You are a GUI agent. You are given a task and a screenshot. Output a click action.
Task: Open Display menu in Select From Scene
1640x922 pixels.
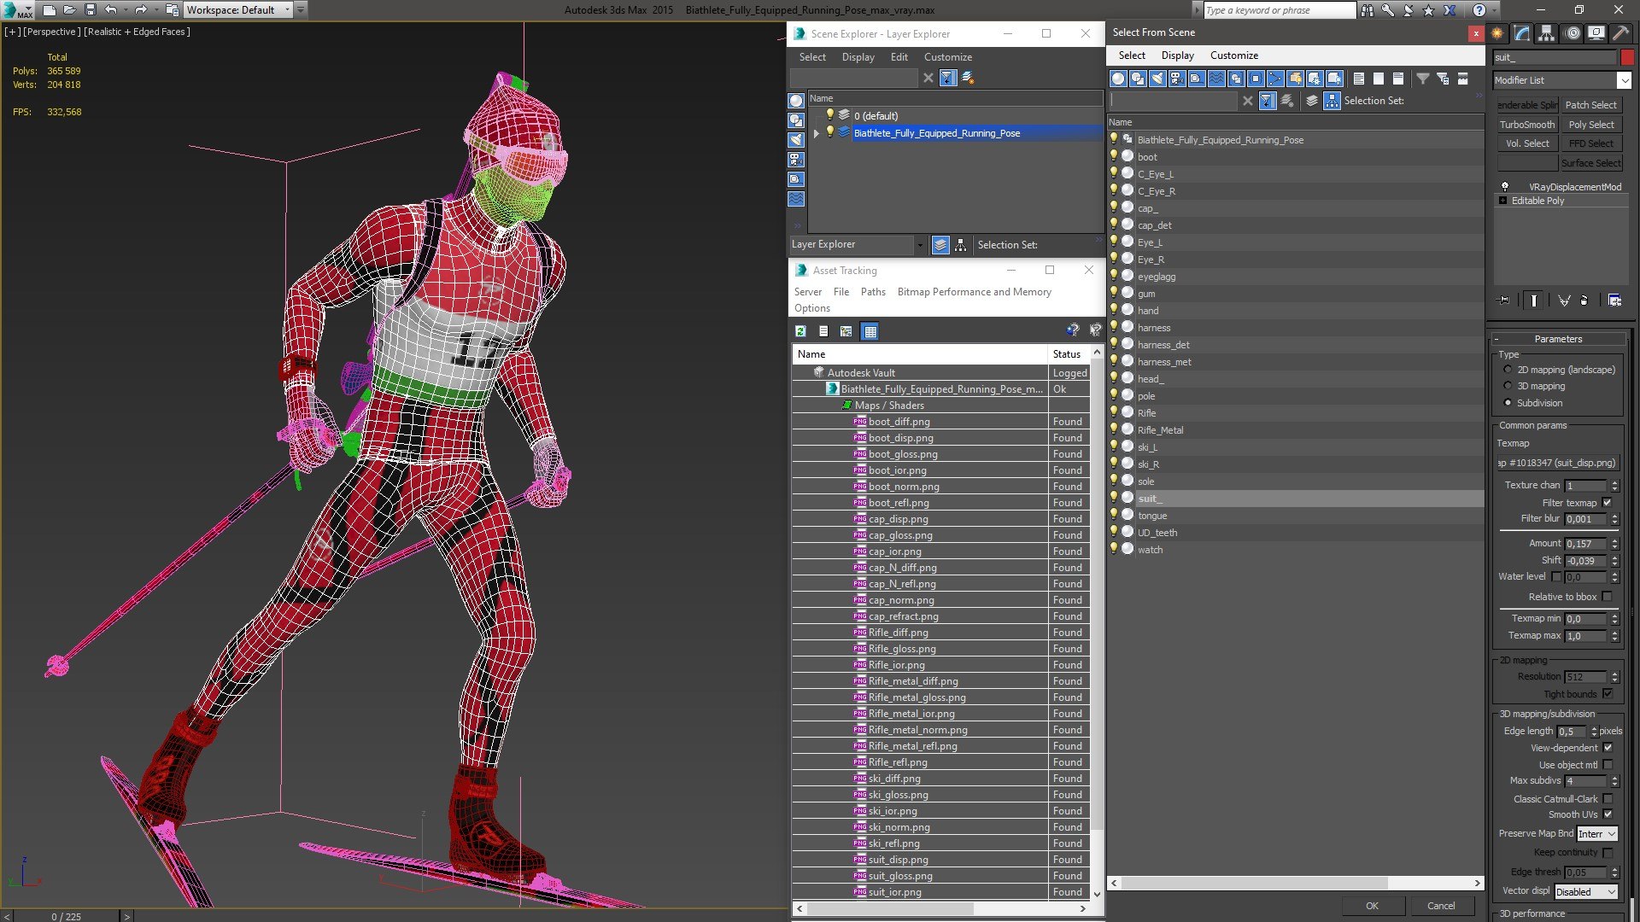click(1177, 55)
